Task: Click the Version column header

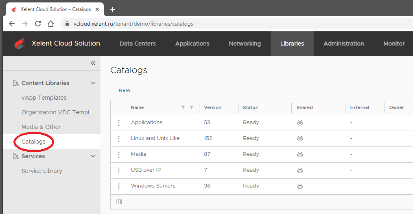Action: [212, 107]
